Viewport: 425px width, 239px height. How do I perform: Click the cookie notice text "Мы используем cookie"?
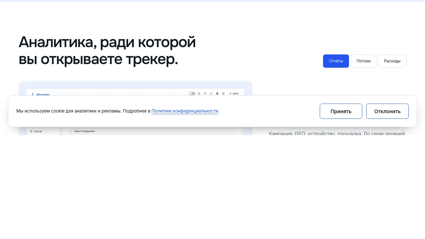pyautogui.click(x=41, y=111)
